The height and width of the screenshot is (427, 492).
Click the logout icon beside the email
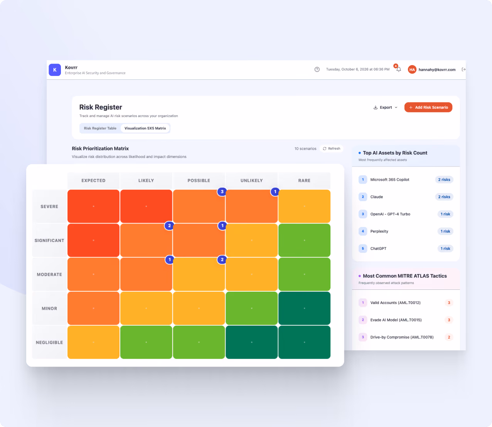point(463,69)
